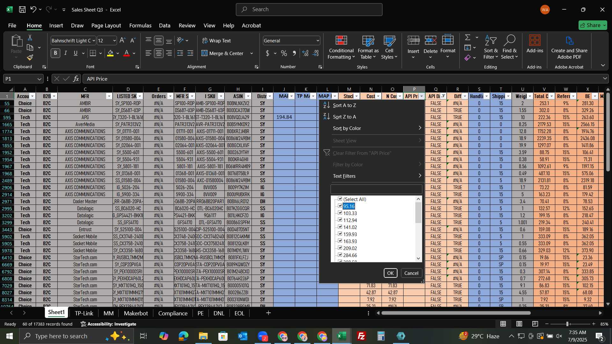612x344 pixels.
Task: Click the Share button
Action: tap(593, 25)
